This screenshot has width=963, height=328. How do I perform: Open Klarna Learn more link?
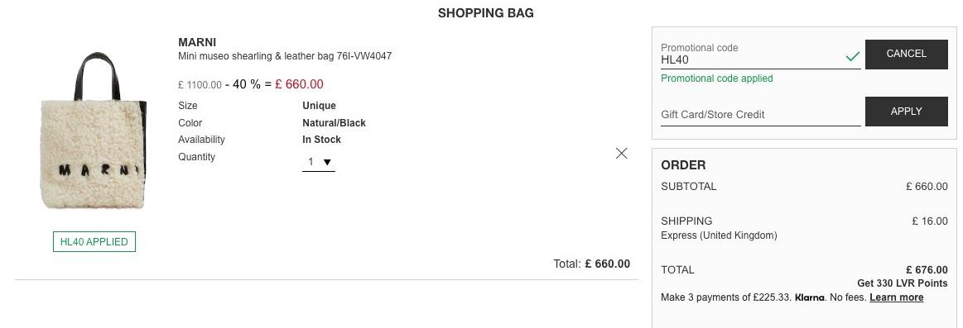896,297
